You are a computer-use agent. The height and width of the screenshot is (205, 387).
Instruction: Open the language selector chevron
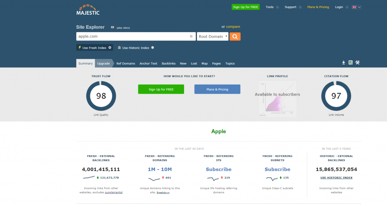point(359,7)
